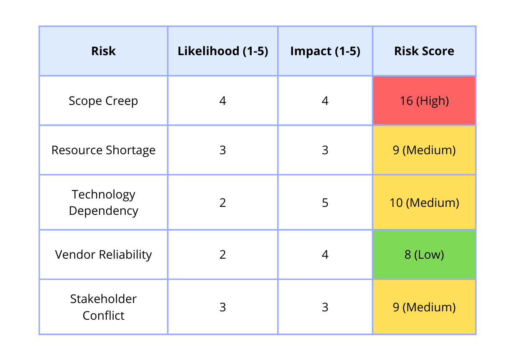Click the impact value for Vendor Reliability
The height and width of the screenshot is (364, 515).
[325, 255]
